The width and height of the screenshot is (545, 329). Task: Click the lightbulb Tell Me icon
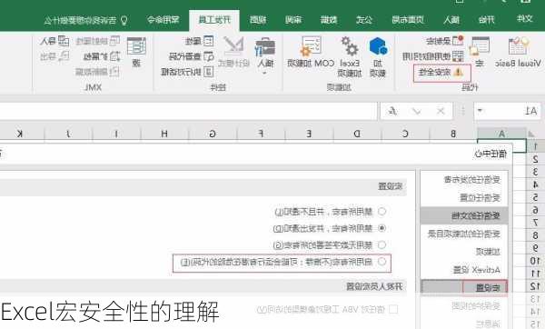coord(124,20)
